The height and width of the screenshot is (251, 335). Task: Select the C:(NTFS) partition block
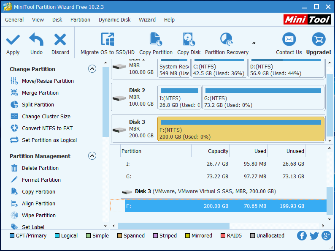coord(219,68)
